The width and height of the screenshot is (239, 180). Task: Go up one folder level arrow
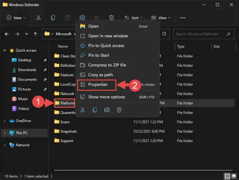coord(36,34)
